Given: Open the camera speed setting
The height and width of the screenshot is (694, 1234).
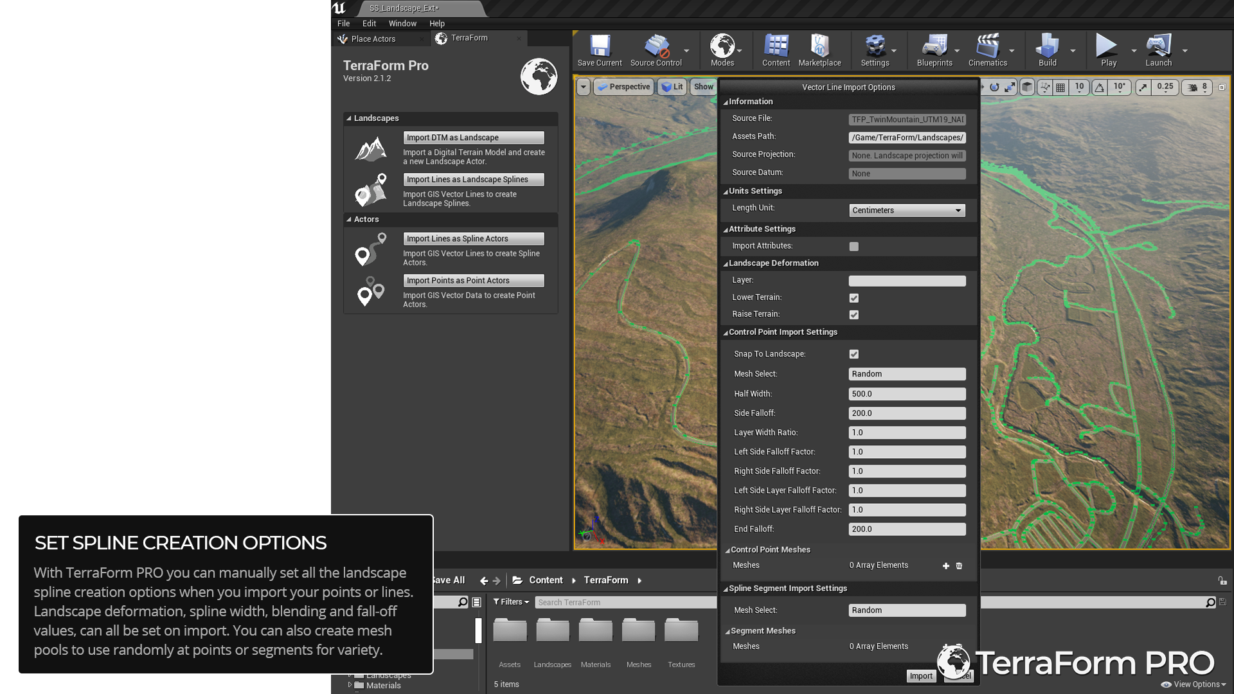Looking at the screenshot, I should 1198,87.
